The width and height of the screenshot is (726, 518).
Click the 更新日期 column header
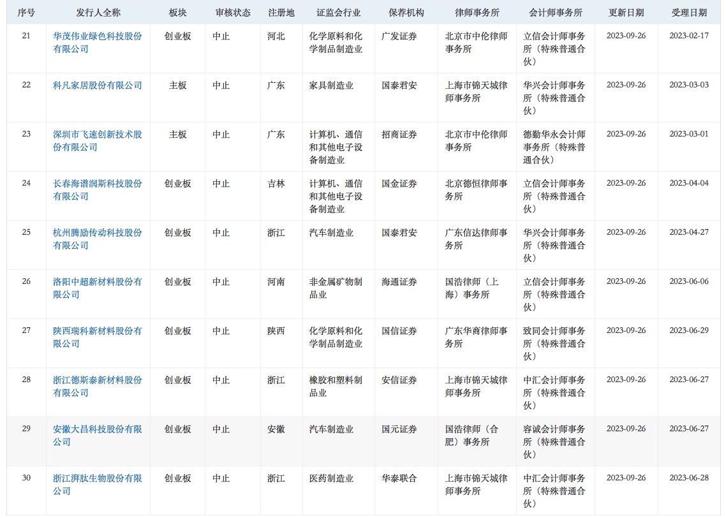pyautogui.click(x=626, y=13)
